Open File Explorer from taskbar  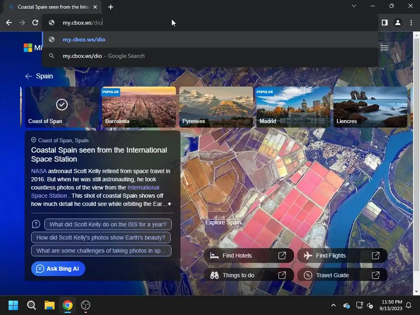pos(50,305)
